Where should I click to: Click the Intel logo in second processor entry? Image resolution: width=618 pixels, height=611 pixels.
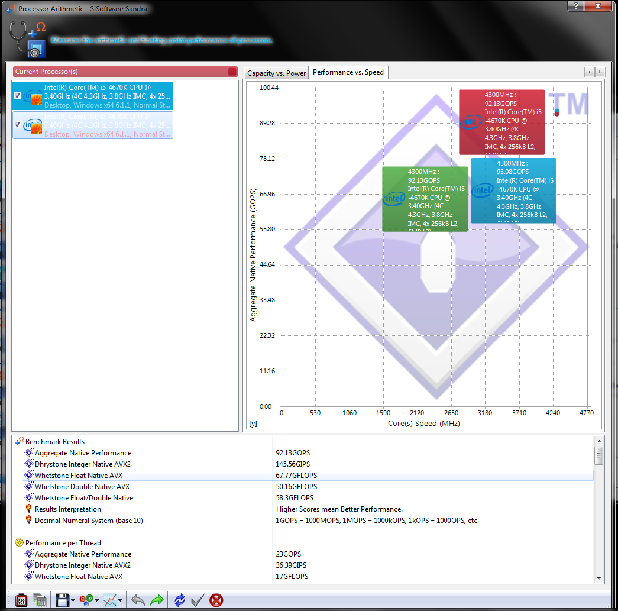click(x=33, y=126)
